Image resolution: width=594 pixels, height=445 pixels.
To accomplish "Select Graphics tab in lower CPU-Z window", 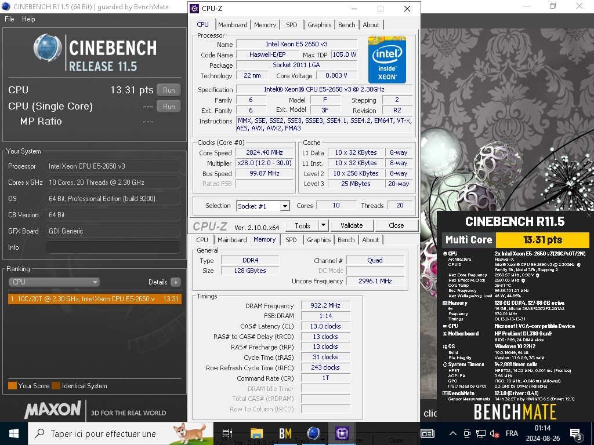I will click(x=319, y=240).
